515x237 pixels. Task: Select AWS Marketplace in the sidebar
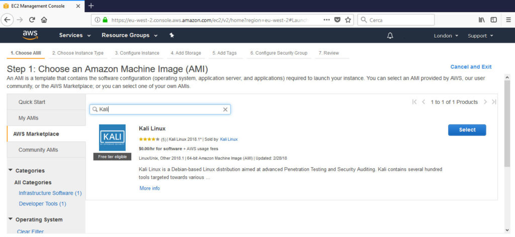pyautogui.click(x=46, y=134)
